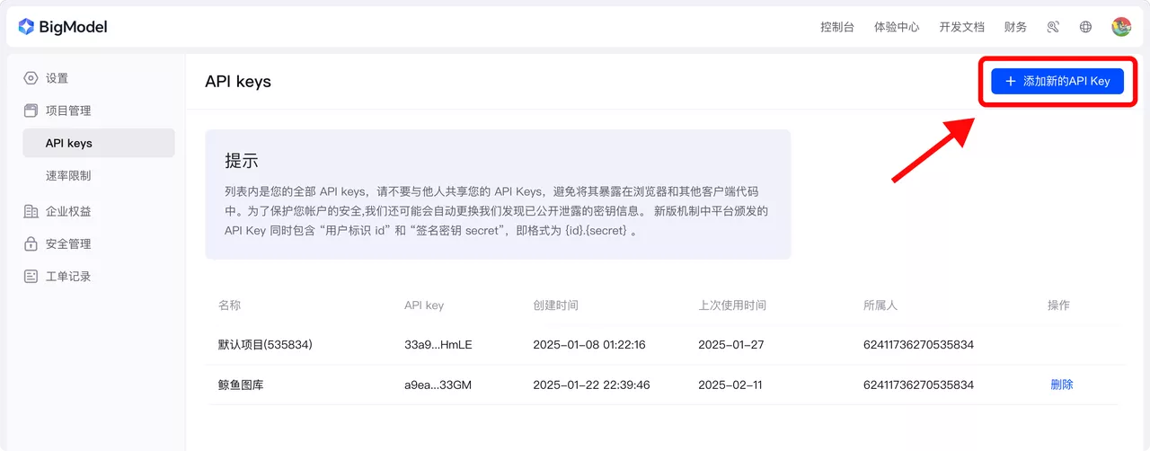This screenshot has height=451, width=1150.
Task: Click the 名称 column header
Action: 229,305
